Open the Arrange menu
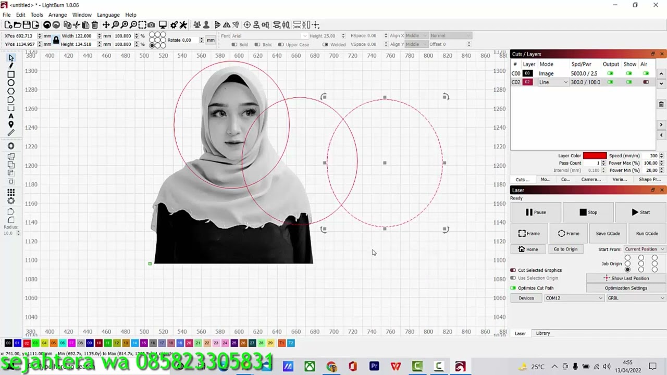 pyautogui.click(x=57, y=15)
